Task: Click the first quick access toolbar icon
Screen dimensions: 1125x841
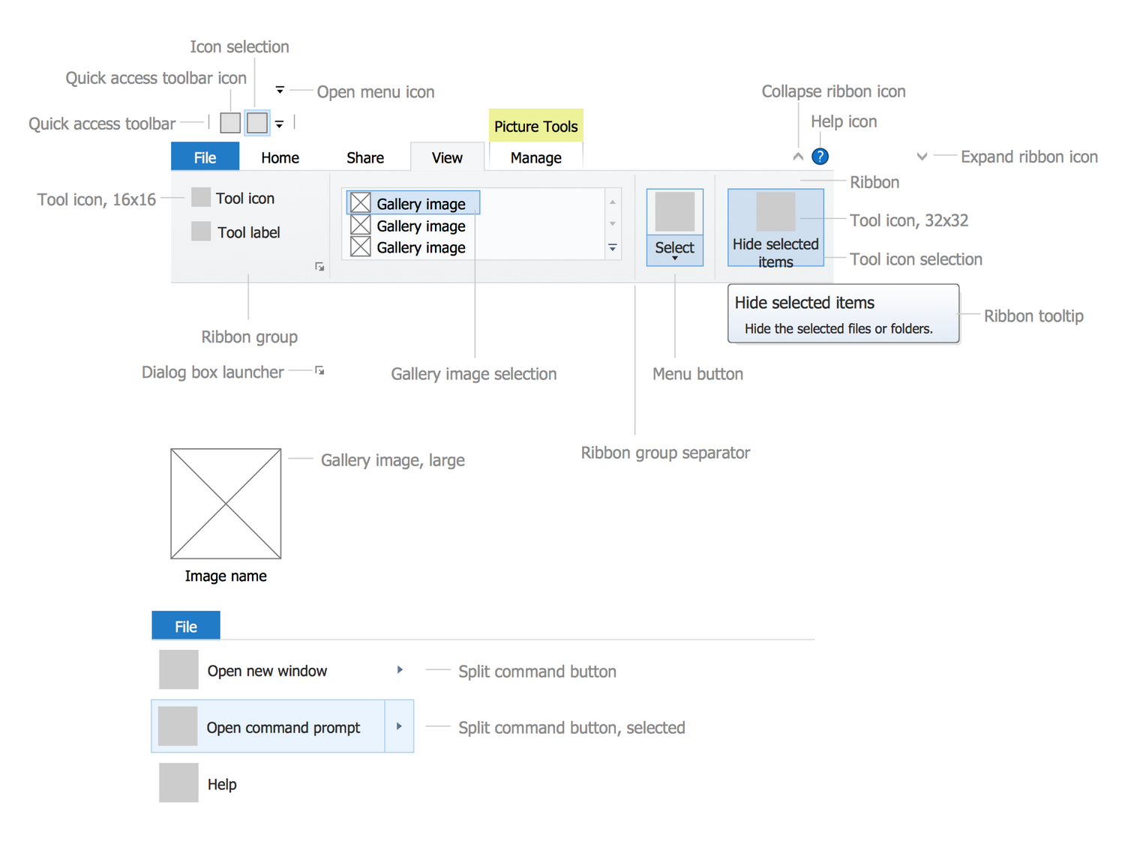Action: pos(230,123)
